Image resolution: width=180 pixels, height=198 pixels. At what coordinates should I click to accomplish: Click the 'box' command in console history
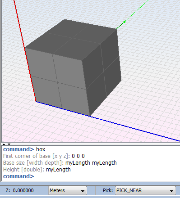(41, 149)
